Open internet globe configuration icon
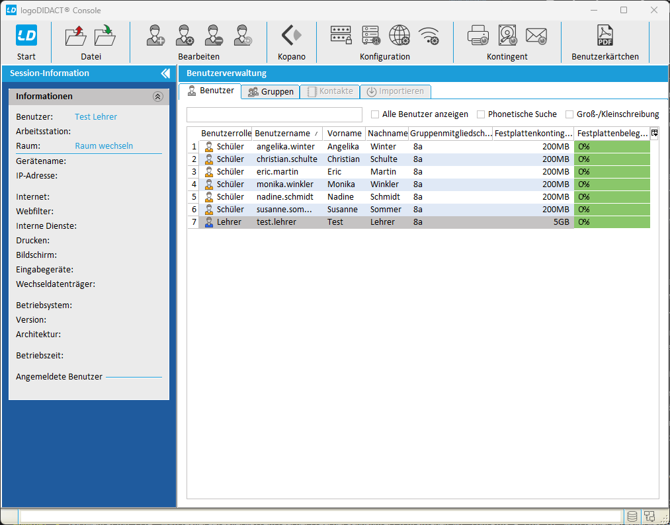The width and height of the screenshot is (670, 525). pos(399,36)
